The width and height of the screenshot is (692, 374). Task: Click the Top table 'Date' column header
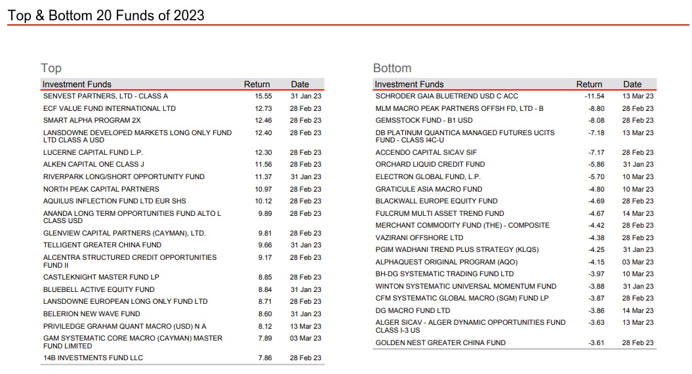tap(300, 85)
